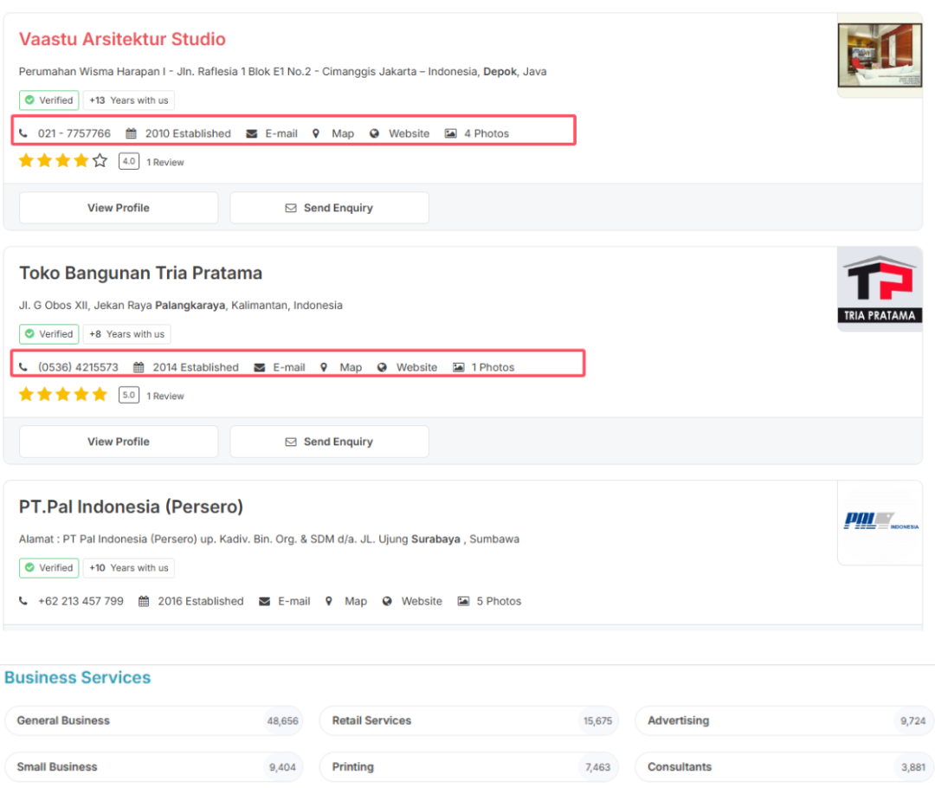Click the photos icon beside 1 Photos
The image size is (935, 788).
pyautogui.click(x=459, y=367)
